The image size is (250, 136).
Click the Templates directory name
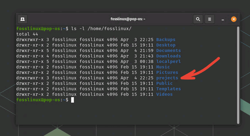(x=168, y=89)
